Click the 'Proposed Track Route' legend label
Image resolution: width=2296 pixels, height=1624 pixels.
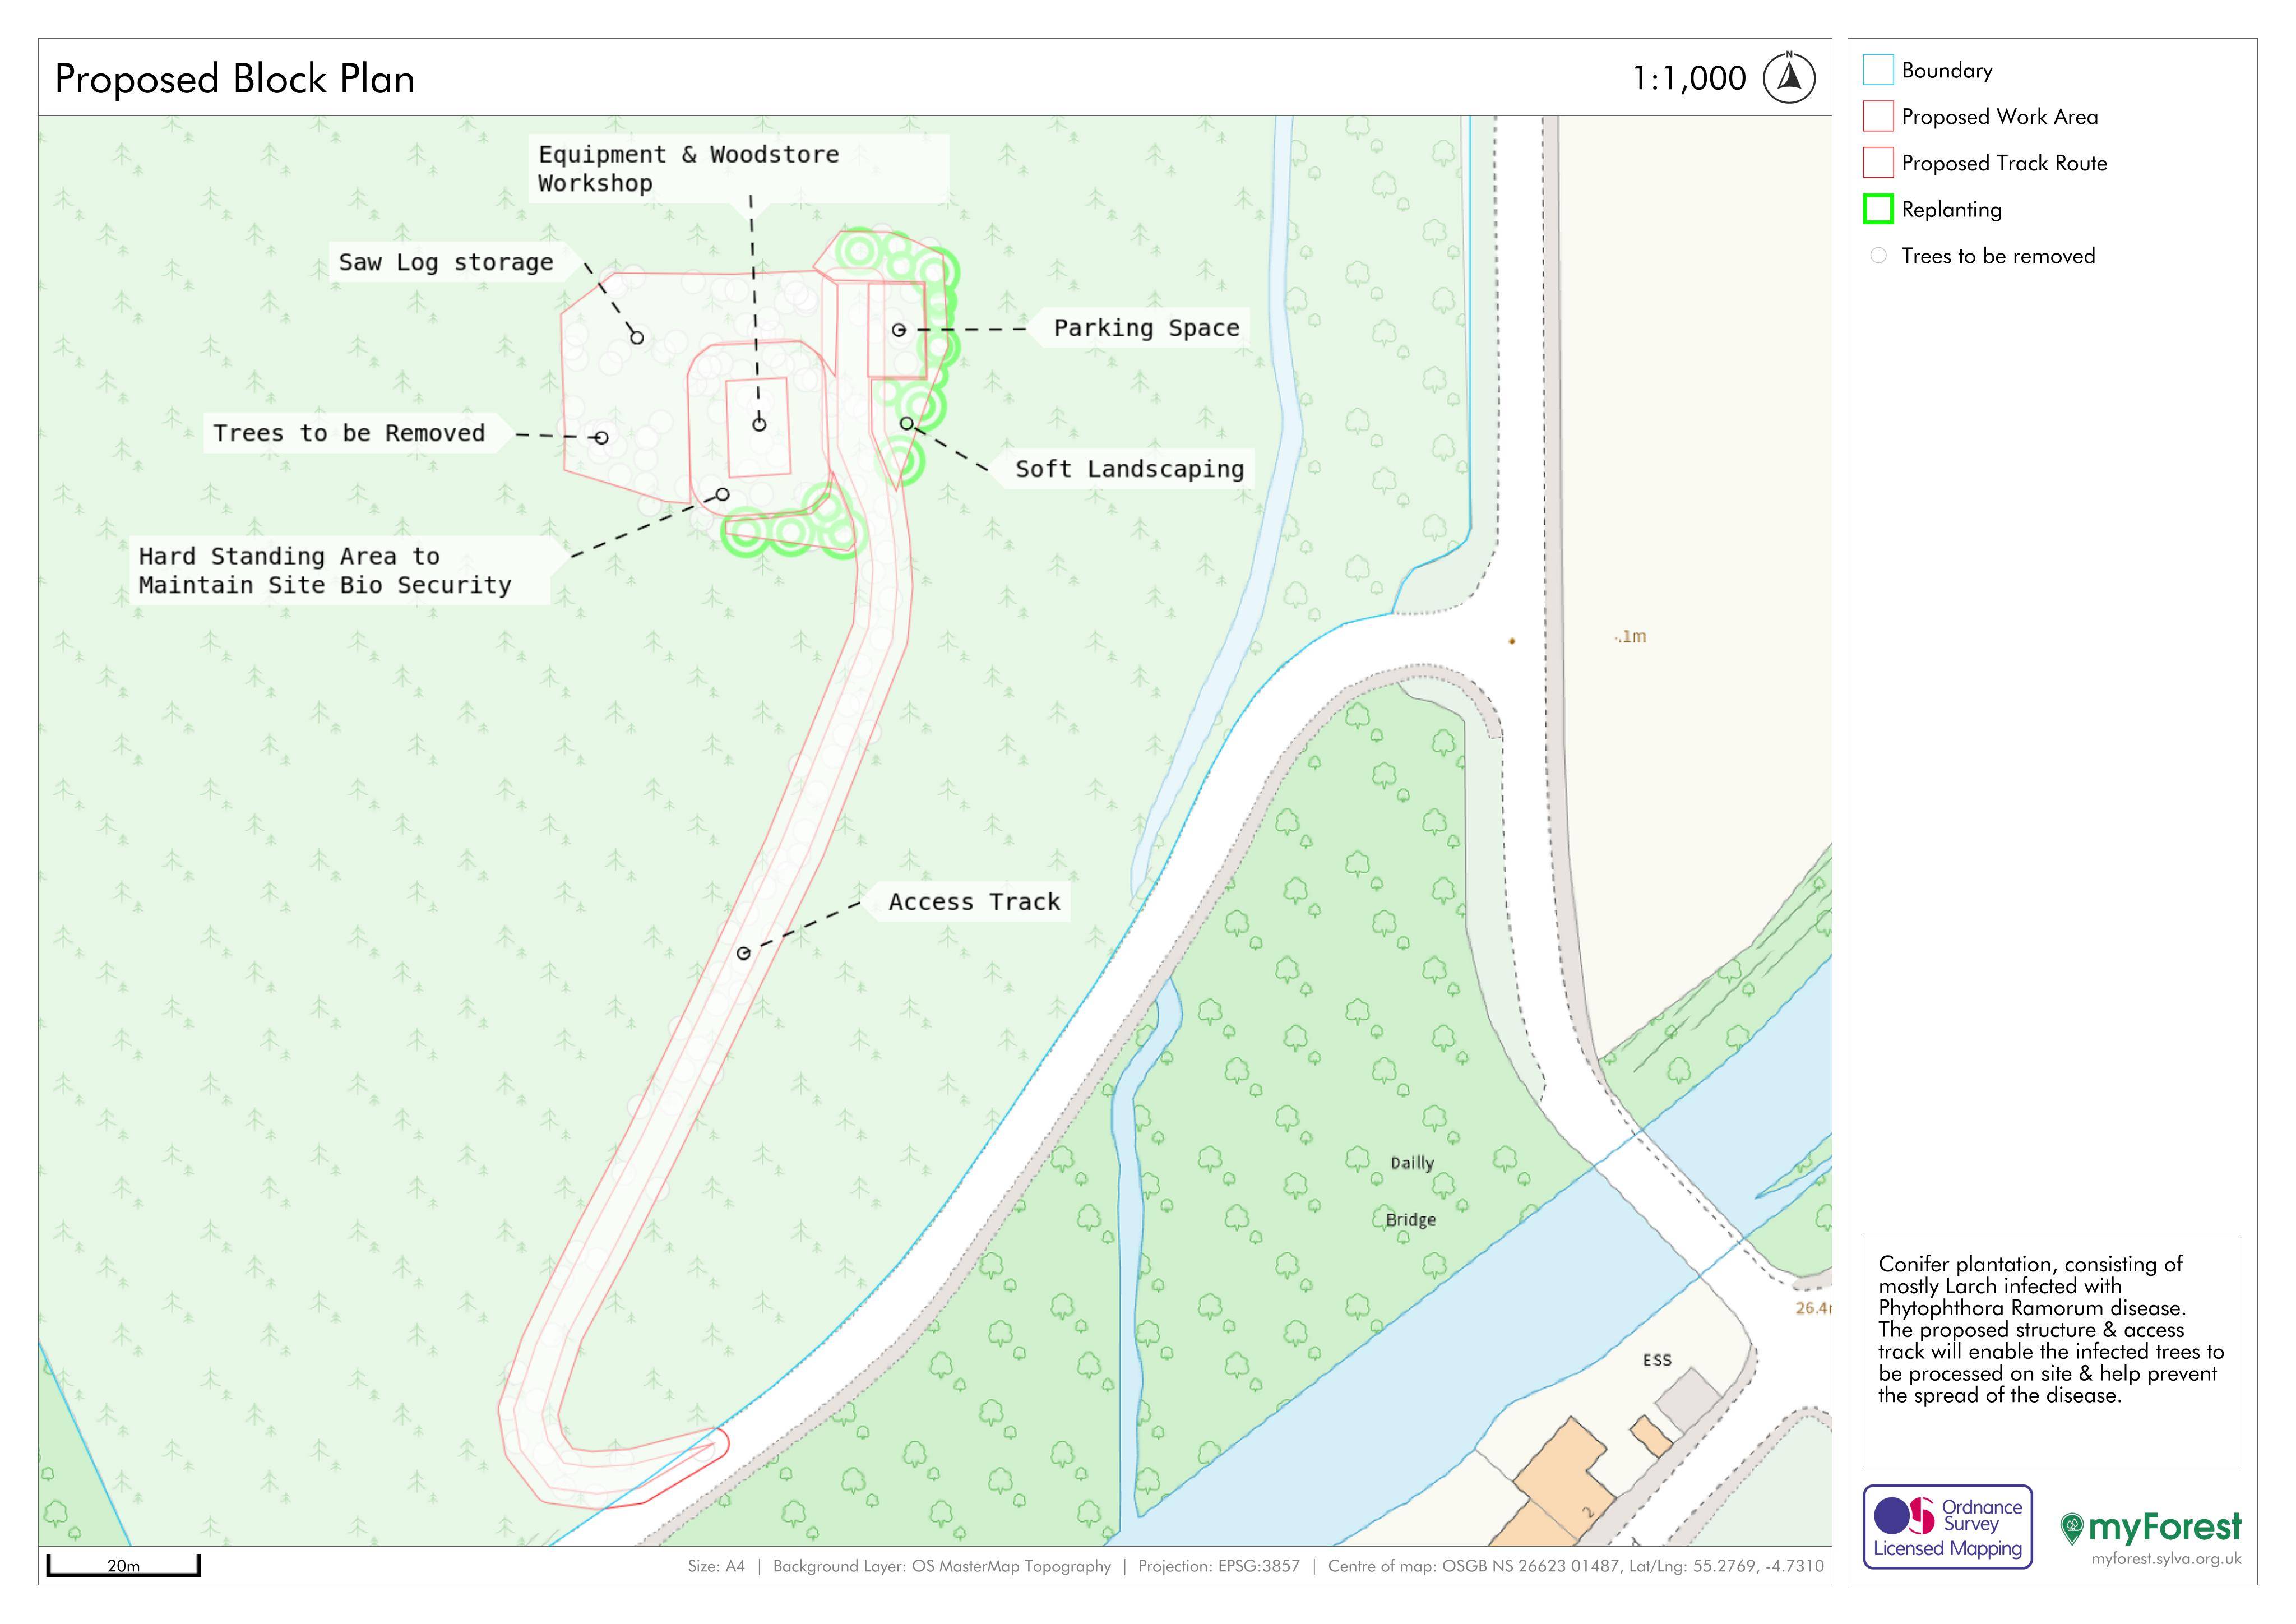[x=2004, y=162]
